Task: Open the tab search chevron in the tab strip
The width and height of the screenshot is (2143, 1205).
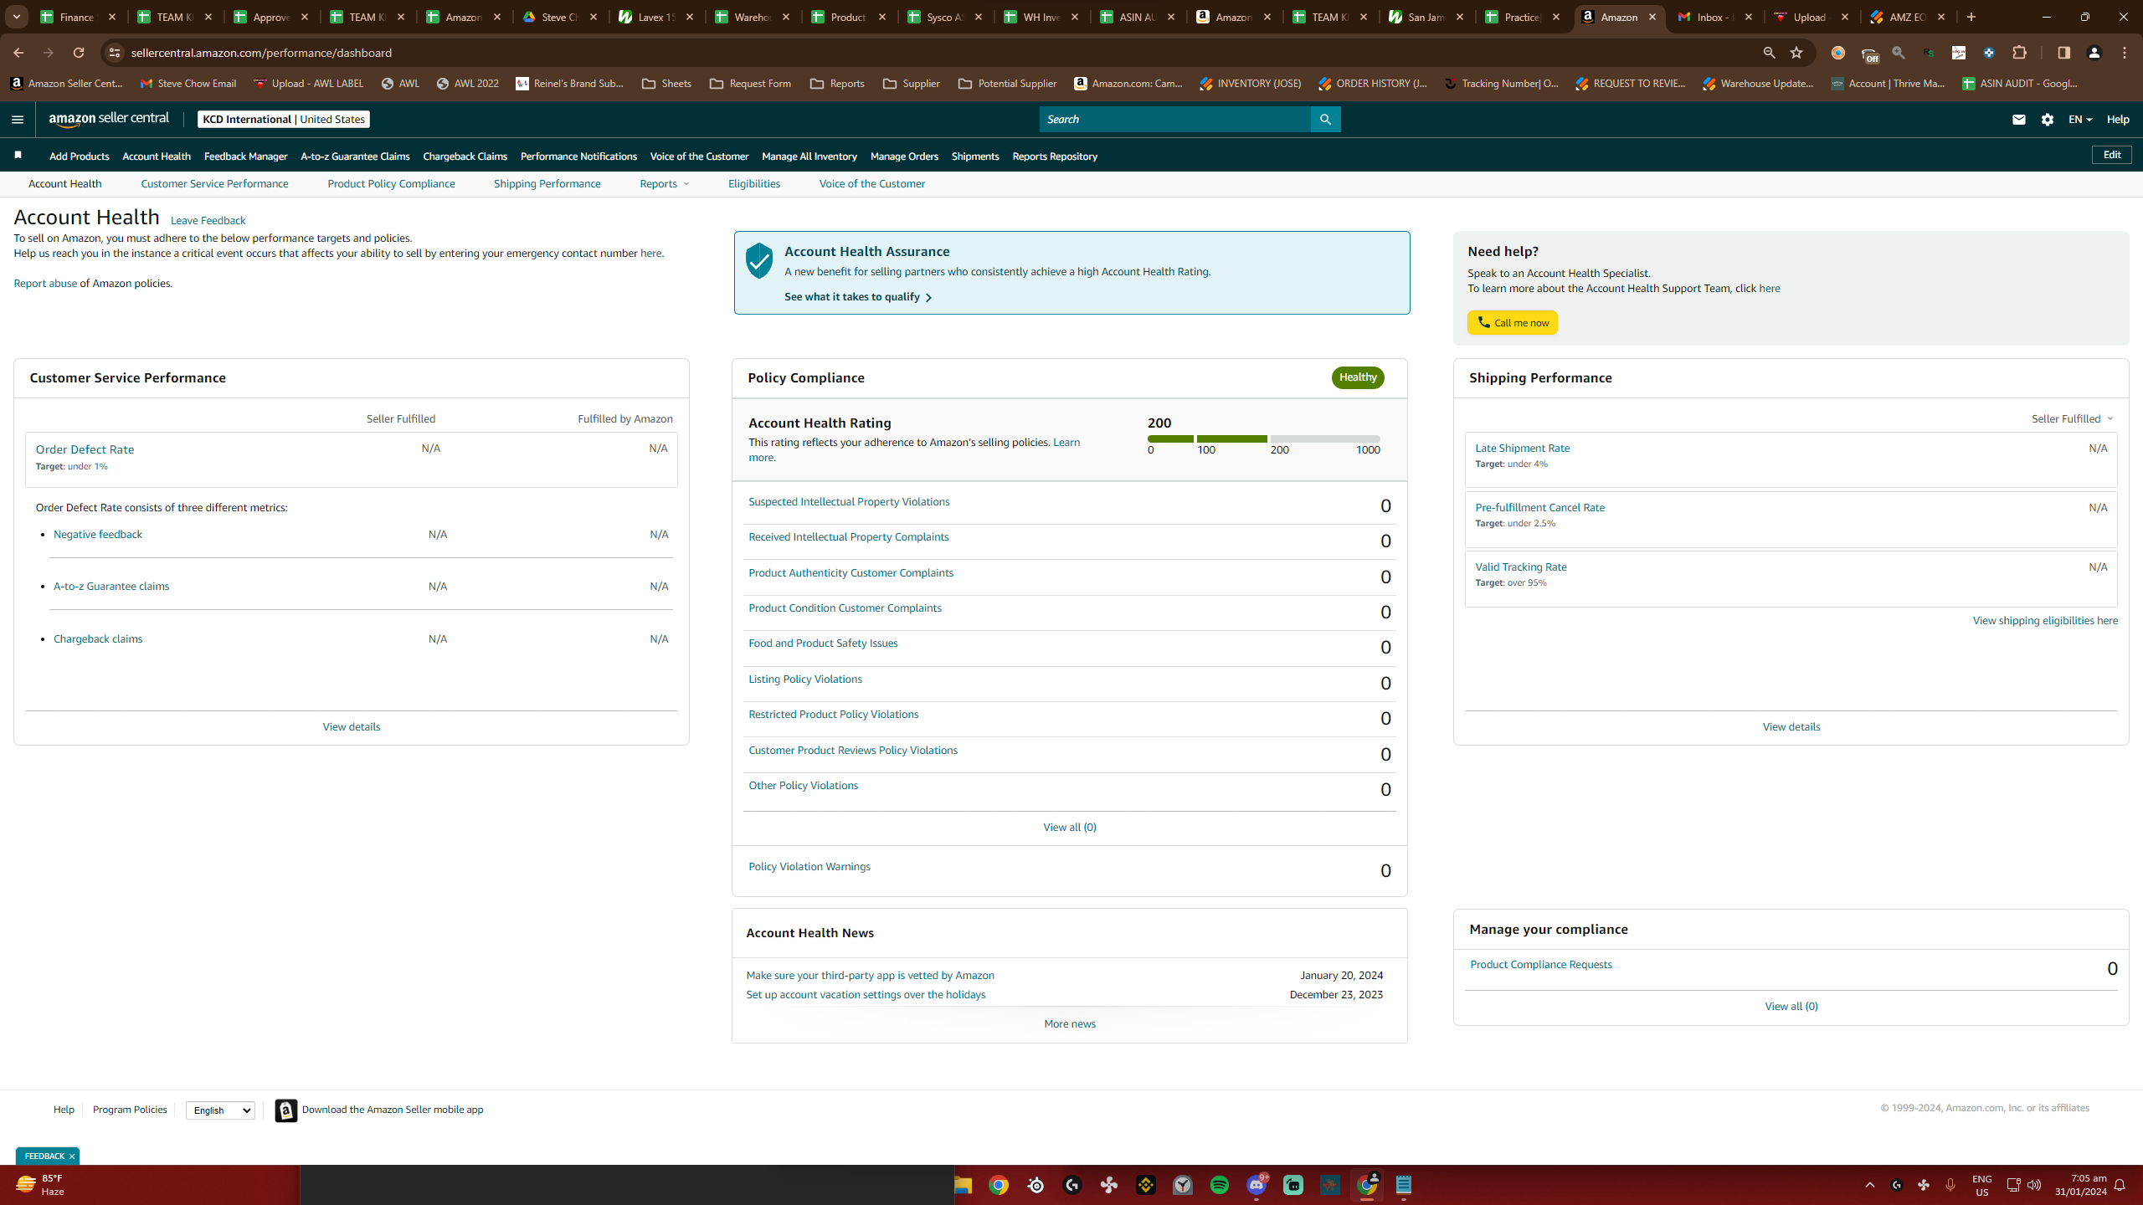Action: 16,17
